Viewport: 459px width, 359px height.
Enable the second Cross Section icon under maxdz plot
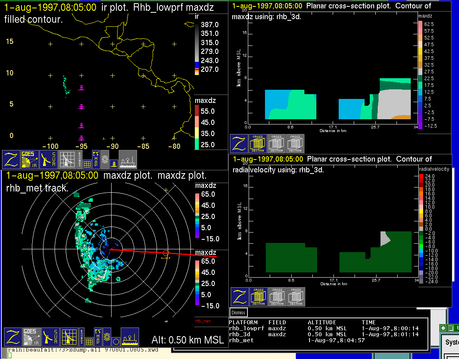pyautogui.click(x=277, y=144)
